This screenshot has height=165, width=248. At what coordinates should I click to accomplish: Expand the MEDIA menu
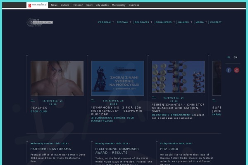tap(201, 22)
